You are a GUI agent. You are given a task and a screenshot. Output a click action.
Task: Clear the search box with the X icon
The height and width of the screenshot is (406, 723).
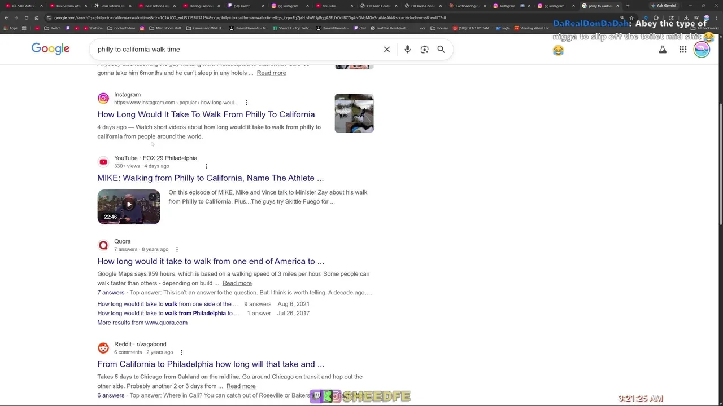[387, 50]
